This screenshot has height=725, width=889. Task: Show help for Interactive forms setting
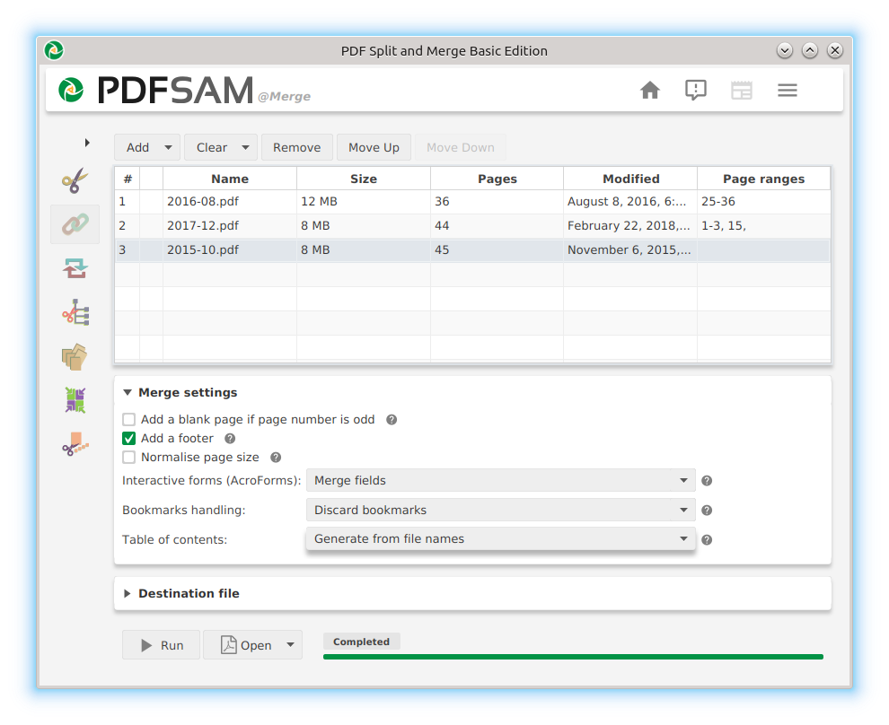point(707,481)
